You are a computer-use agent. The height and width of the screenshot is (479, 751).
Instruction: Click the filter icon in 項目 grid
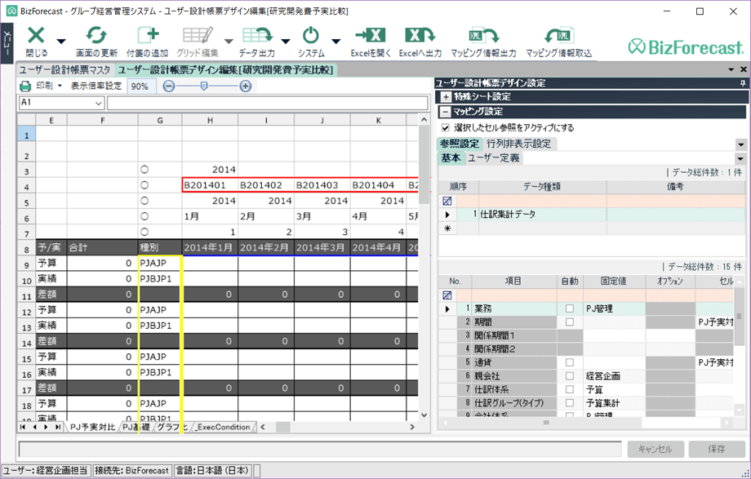click(x=447, y=295)
